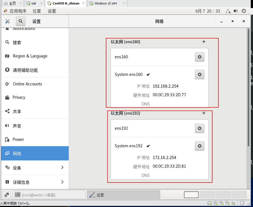Close the Windows 10 x64 VM tab
Image resolution: width=253 pixels, height=207 pixels.
tap(124, 3)
